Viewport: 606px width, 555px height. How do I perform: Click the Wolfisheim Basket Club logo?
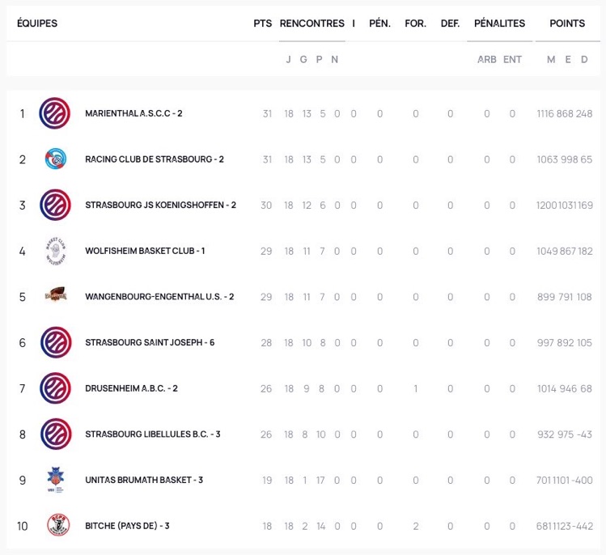point(56,251)
